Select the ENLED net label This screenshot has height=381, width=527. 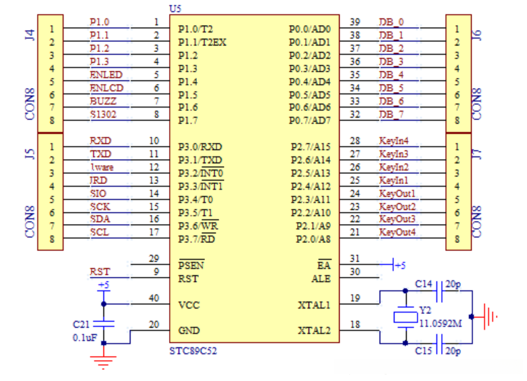(106, 74)
